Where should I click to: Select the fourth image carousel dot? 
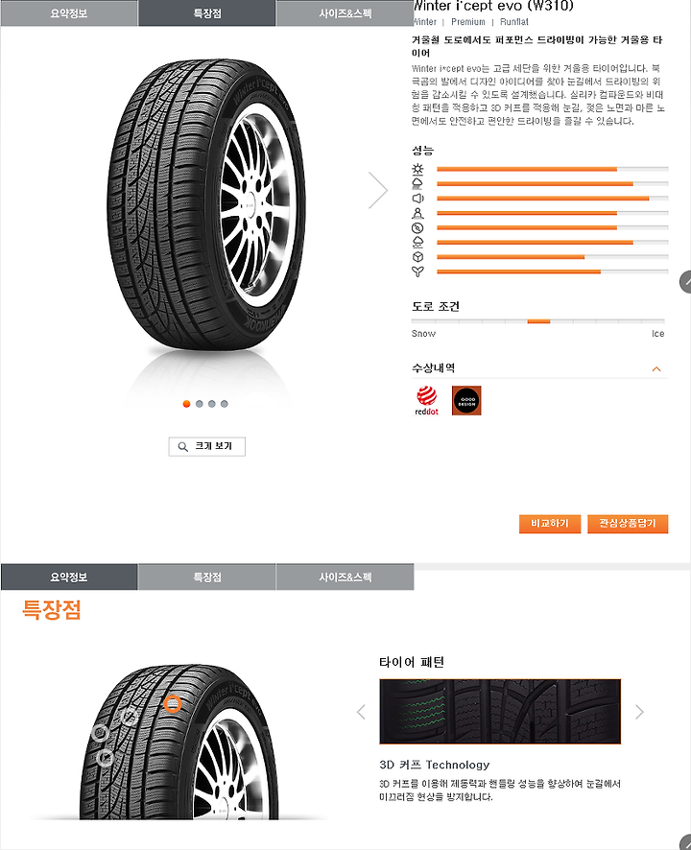tap(225, 404)
